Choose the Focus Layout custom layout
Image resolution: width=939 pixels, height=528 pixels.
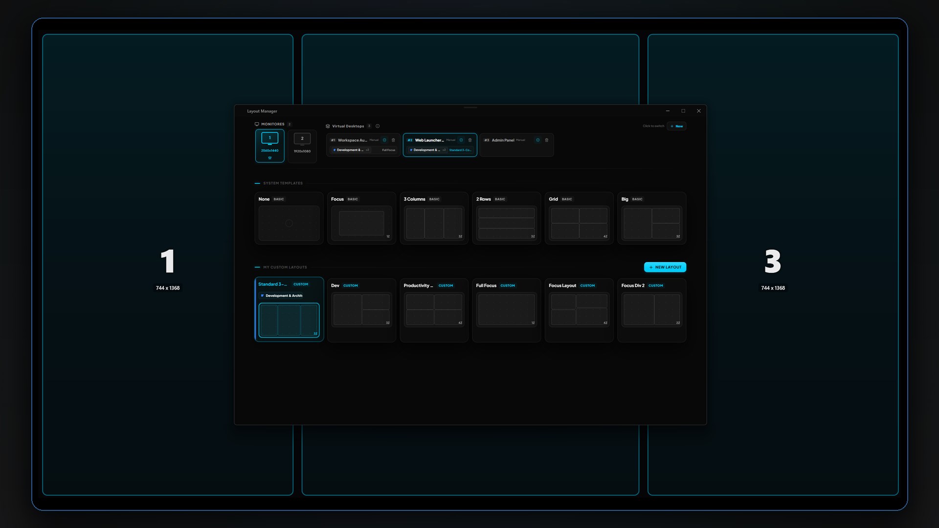[x=579, y=310]
